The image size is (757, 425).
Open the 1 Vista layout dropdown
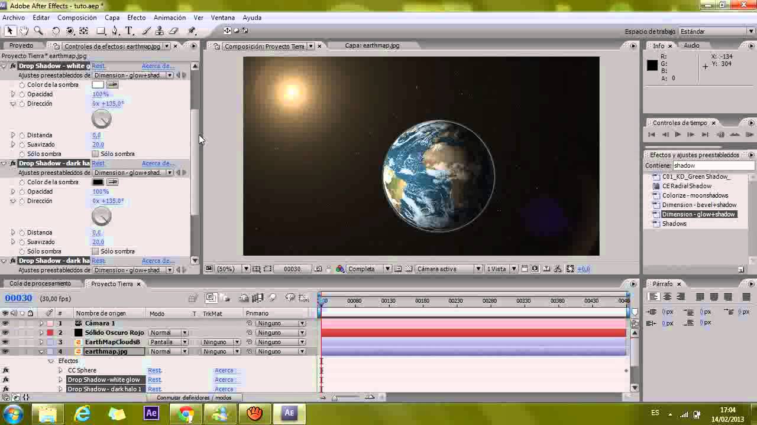(502, 269)
